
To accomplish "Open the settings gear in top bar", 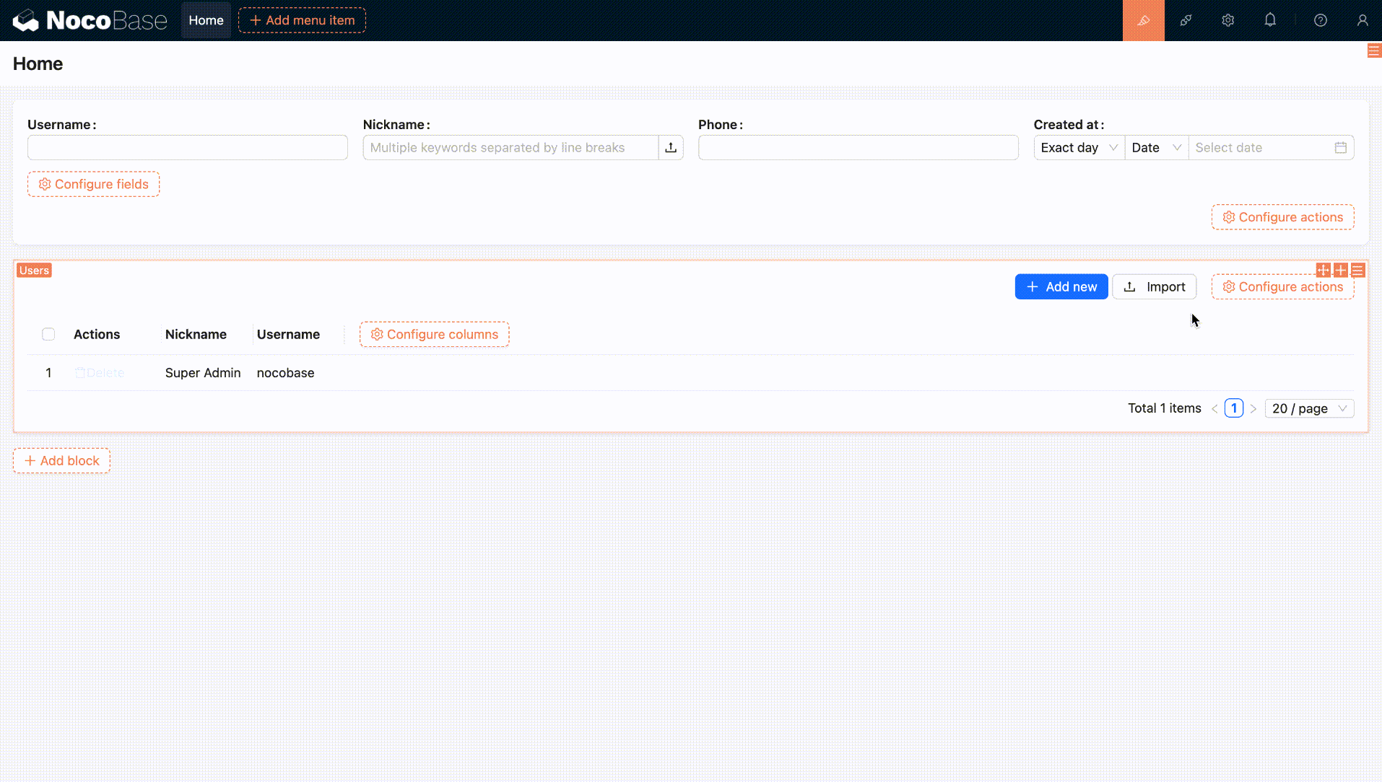I will tap(1227, 20).
